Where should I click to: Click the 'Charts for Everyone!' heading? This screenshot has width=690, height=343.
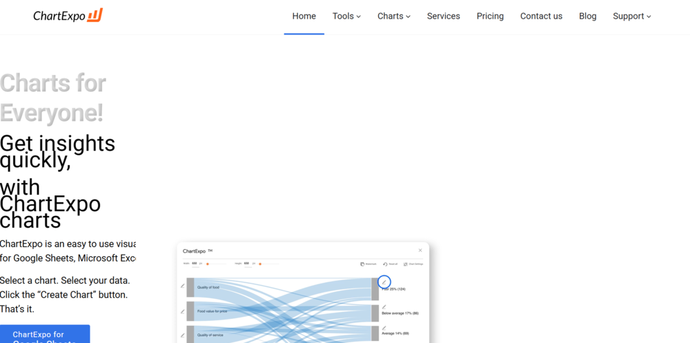pos(53,98)
